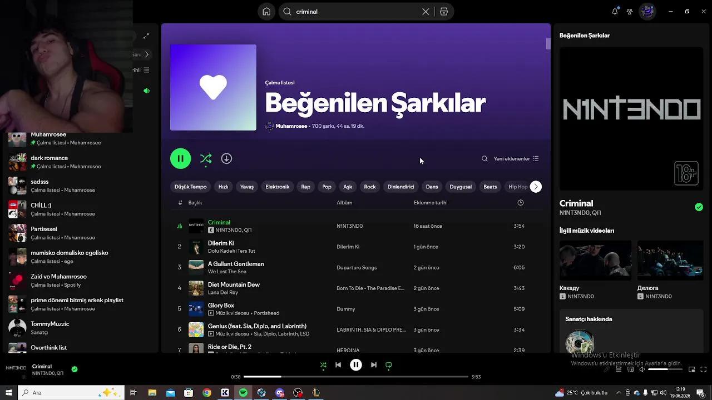The image size is (712, 400).
Task: Adjust the Spotify volume slider
Action: click(x=665, y=369)
